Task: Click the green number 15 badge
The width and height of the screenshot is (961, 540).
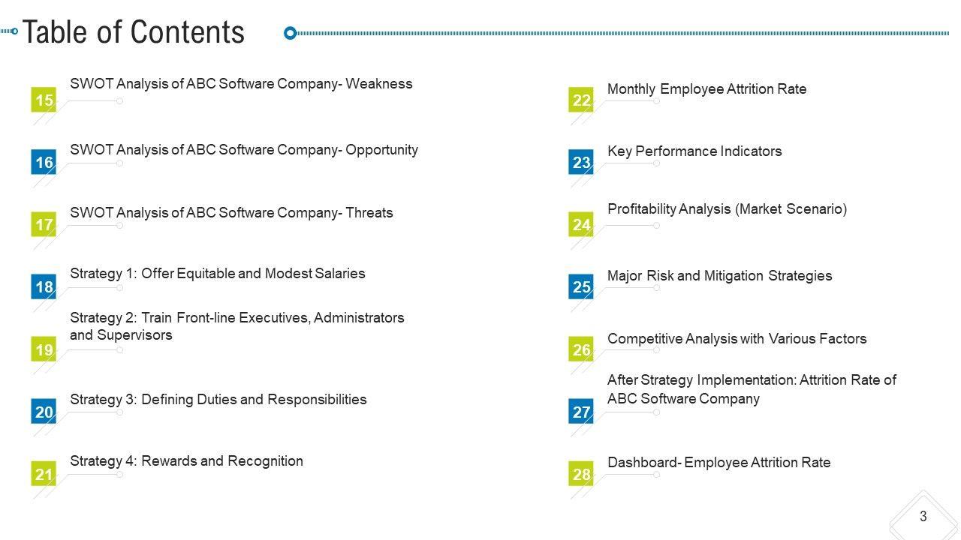Action: (x=44, y=100)
